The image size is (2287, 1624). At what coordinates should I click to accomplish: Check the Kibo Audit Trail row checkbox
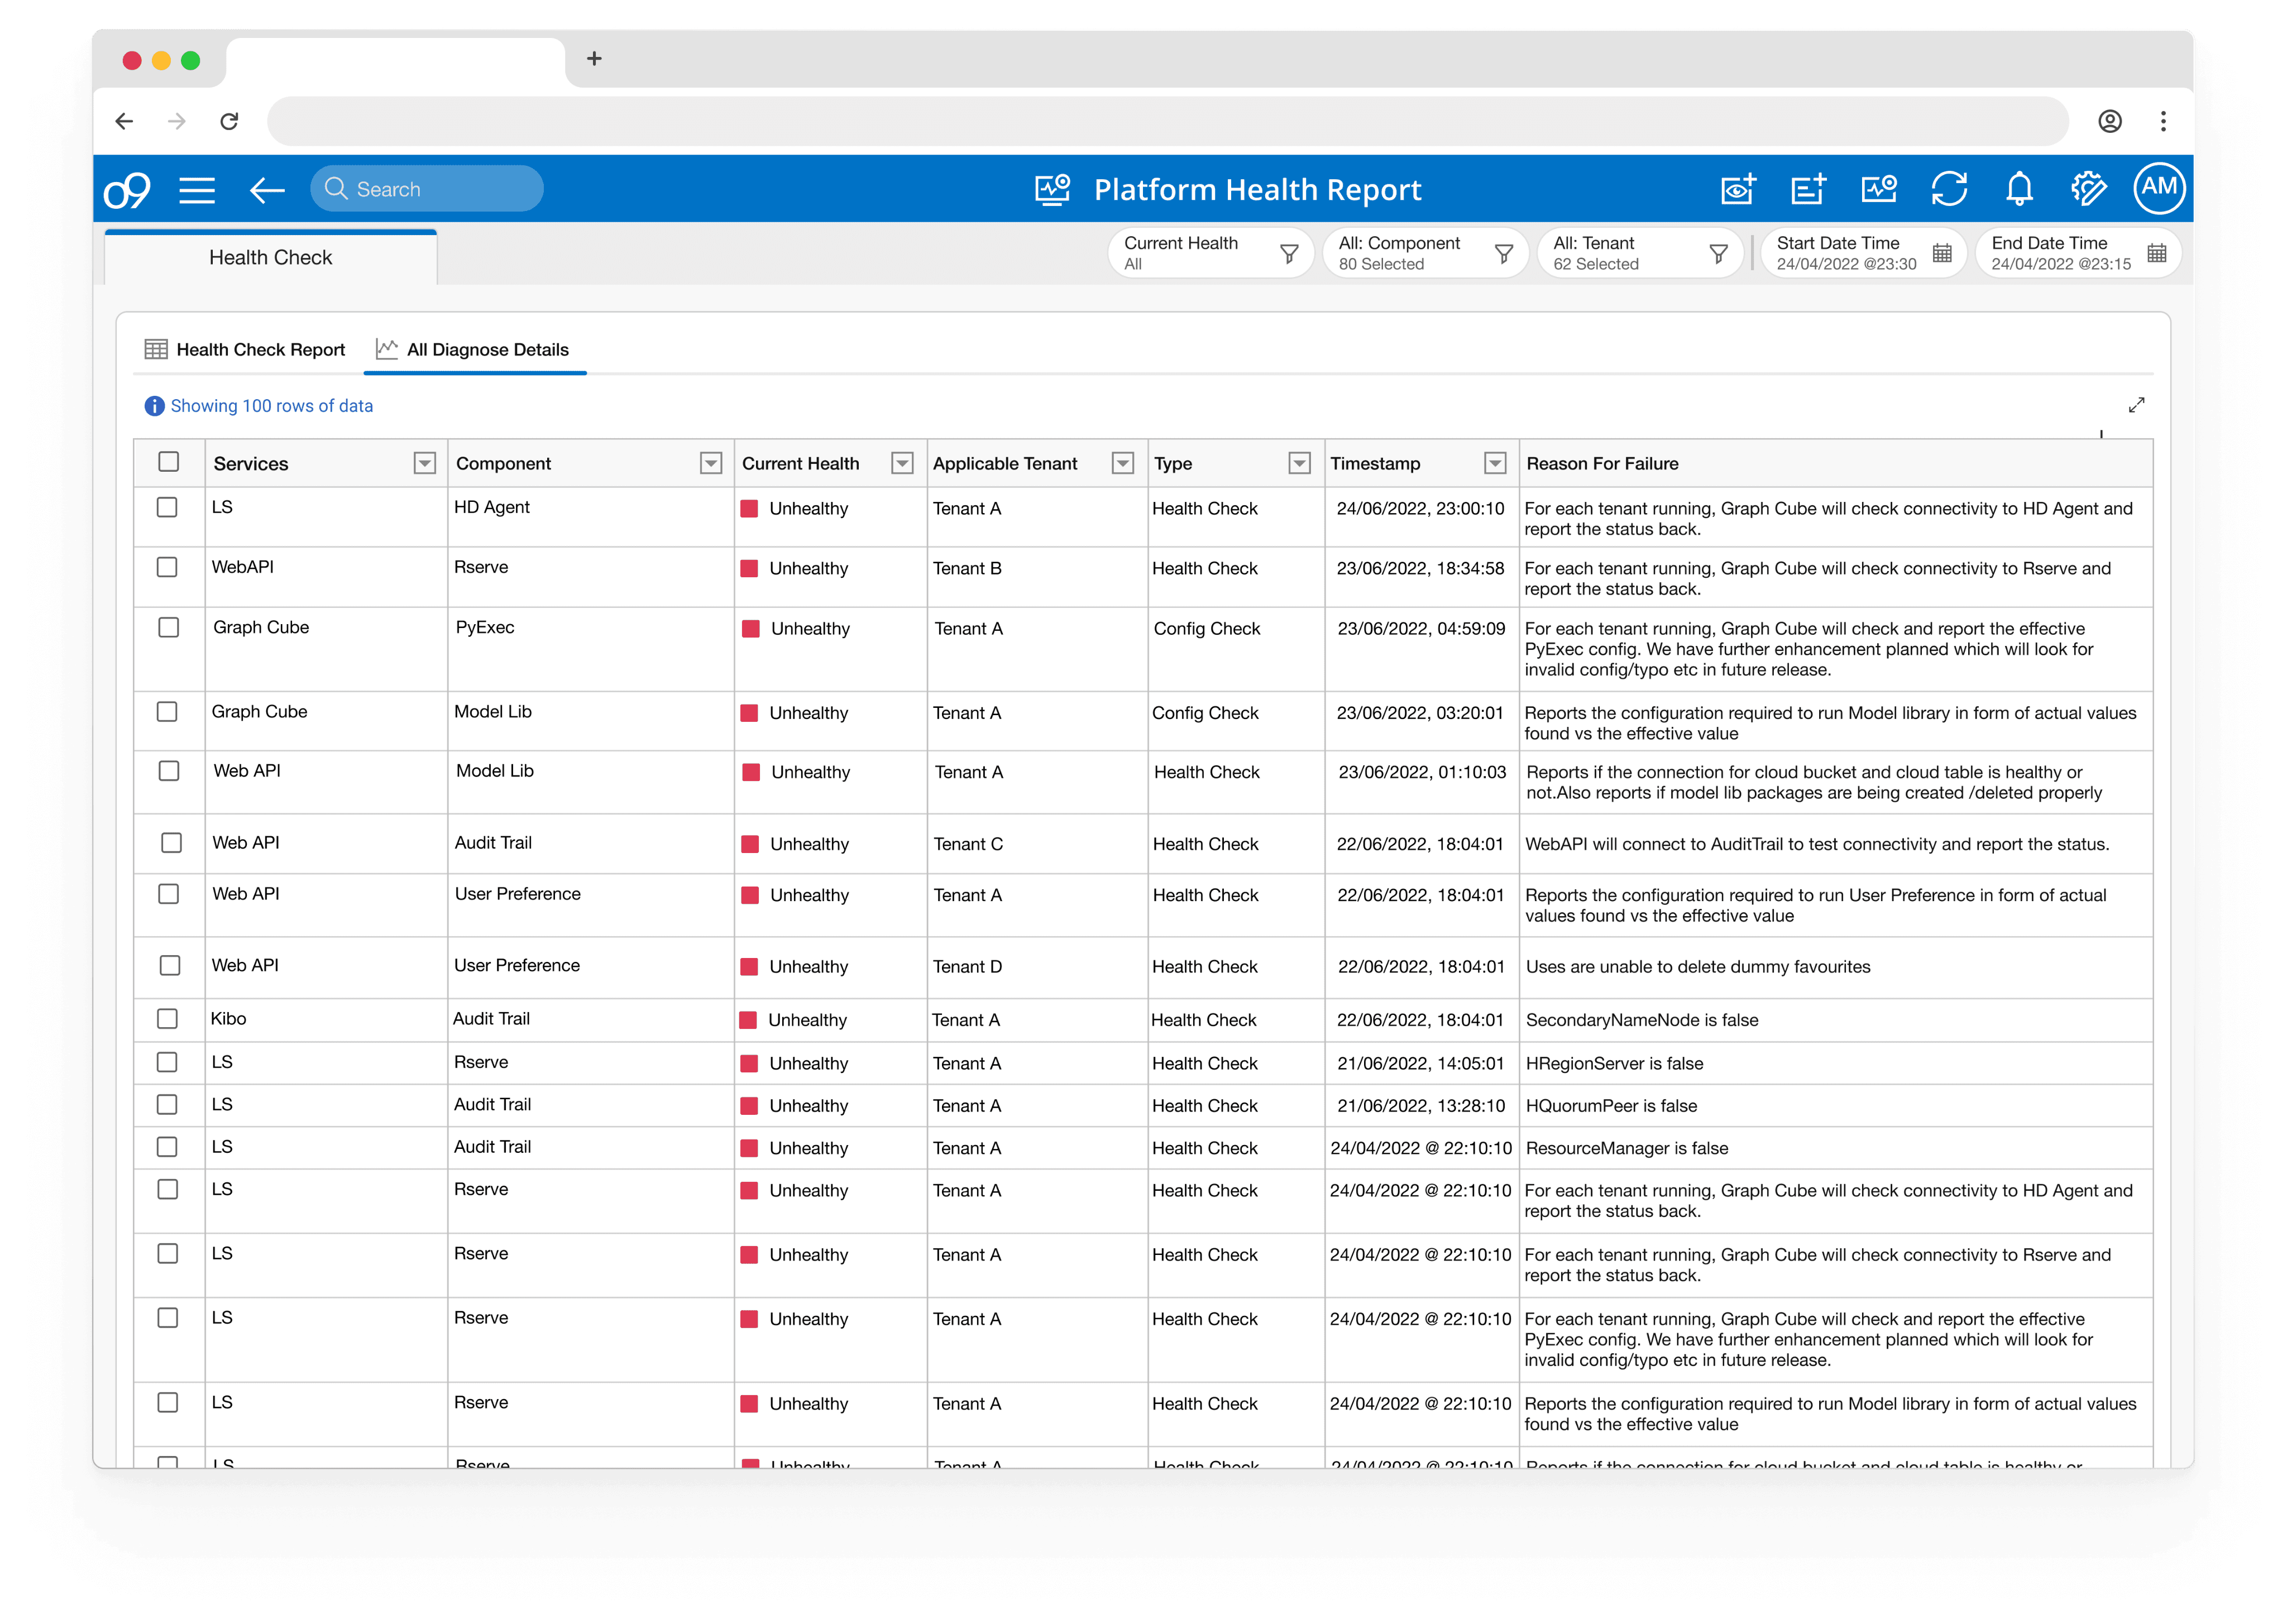pyautogui.click(x=167, y=1019)
